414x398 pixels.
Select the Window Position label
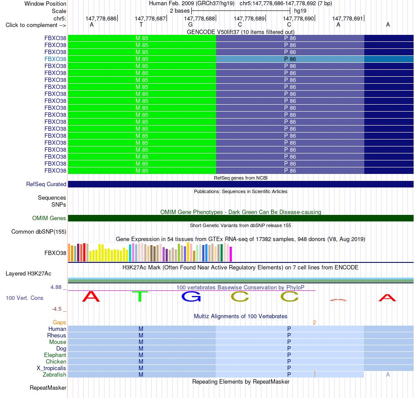pos(45,3)
